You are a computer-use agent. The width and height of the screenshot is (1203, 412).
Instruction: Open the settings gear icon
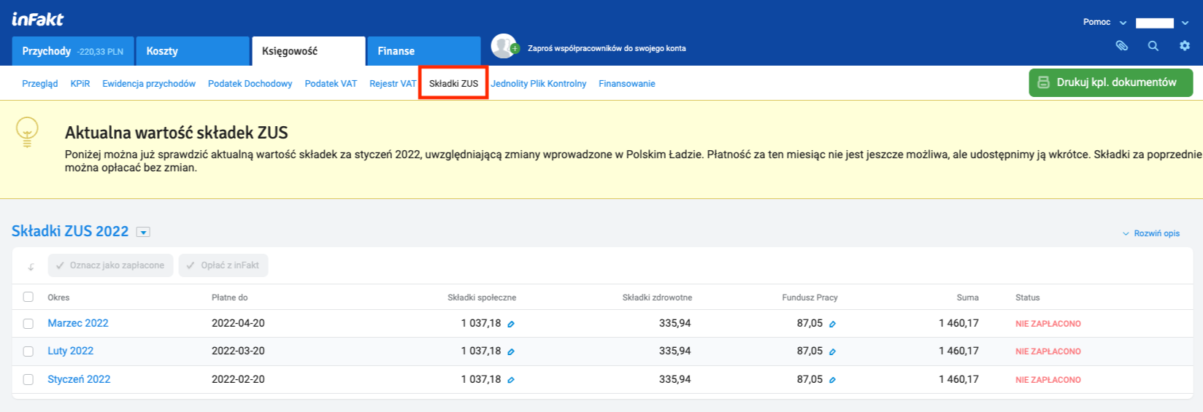(1184, 46)
